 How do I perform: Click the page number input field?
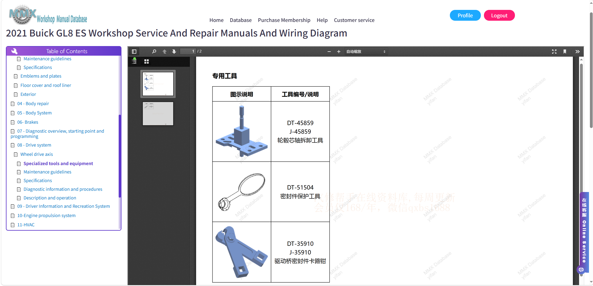[x=188, y=51]
